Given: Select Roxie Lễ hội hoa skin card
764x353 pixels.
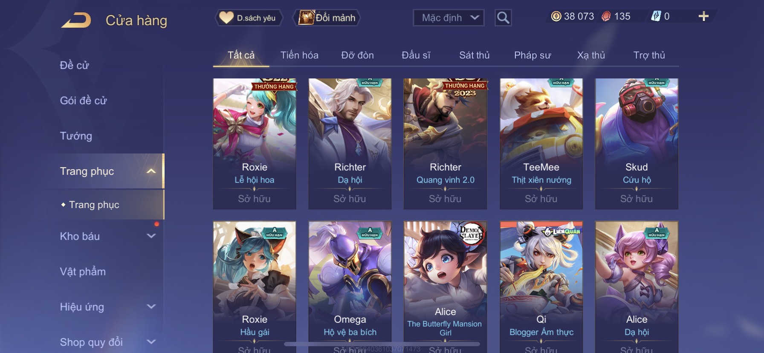Looking at the screenshot, I should click(255, 144).
